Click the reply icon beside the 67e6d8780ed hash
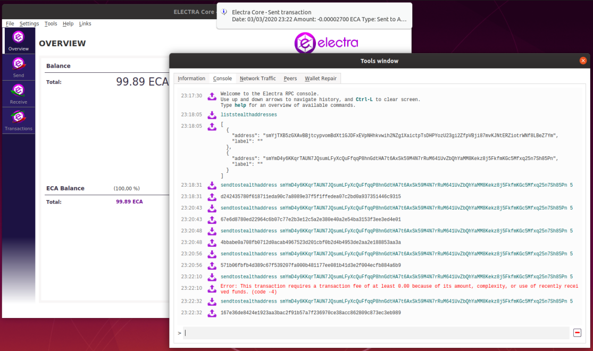Image resolution: width=593 pixels, height=351 pixels. click(x=212, y=219)
